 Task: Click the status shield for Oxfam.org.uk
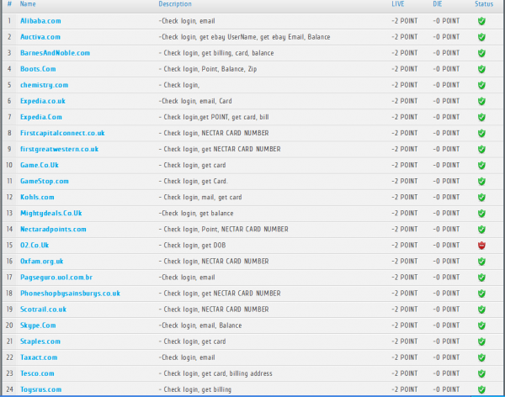tap(481, 262)
